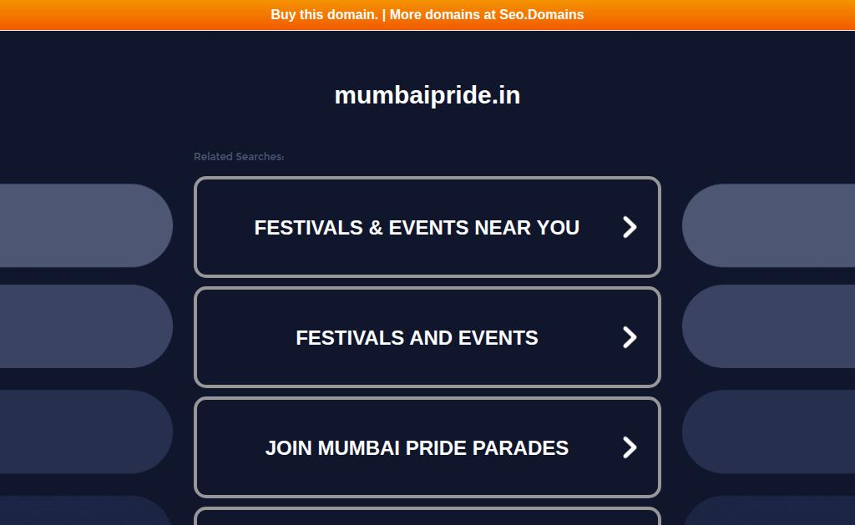Screen dimensions: 855x525
Task: Click the "Related Searches:" label
Action: pos(239,157)
